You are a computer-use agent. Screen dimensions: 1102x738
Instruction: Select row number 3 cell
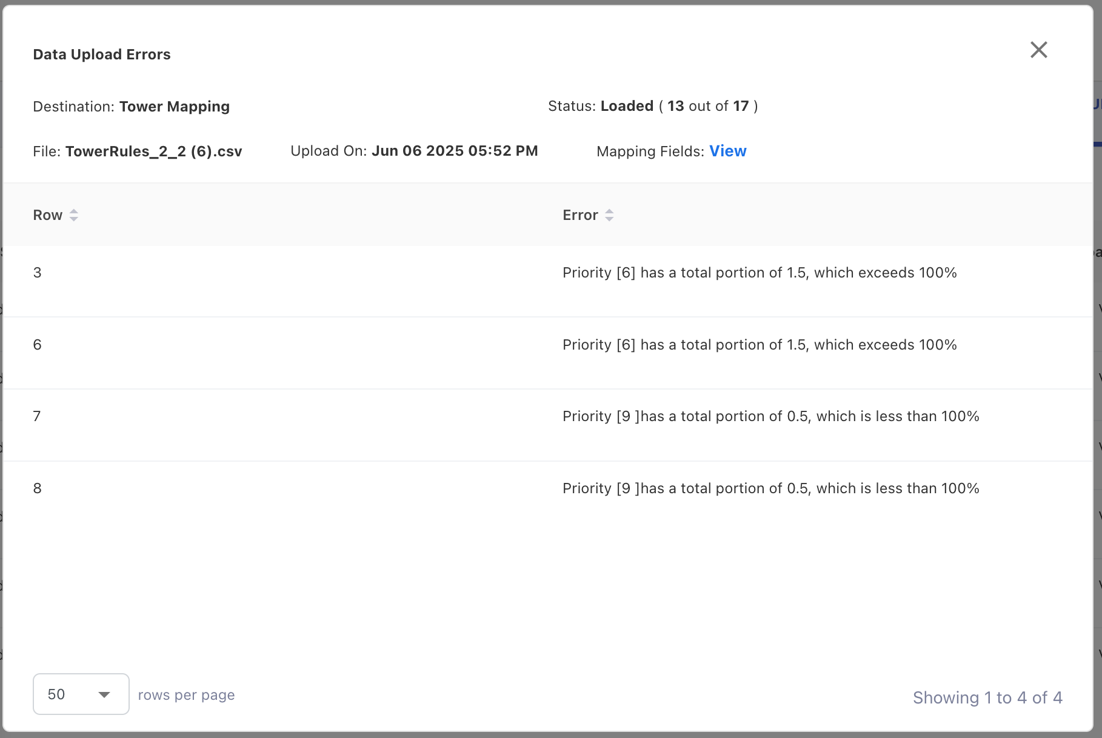tap(38, 273)
